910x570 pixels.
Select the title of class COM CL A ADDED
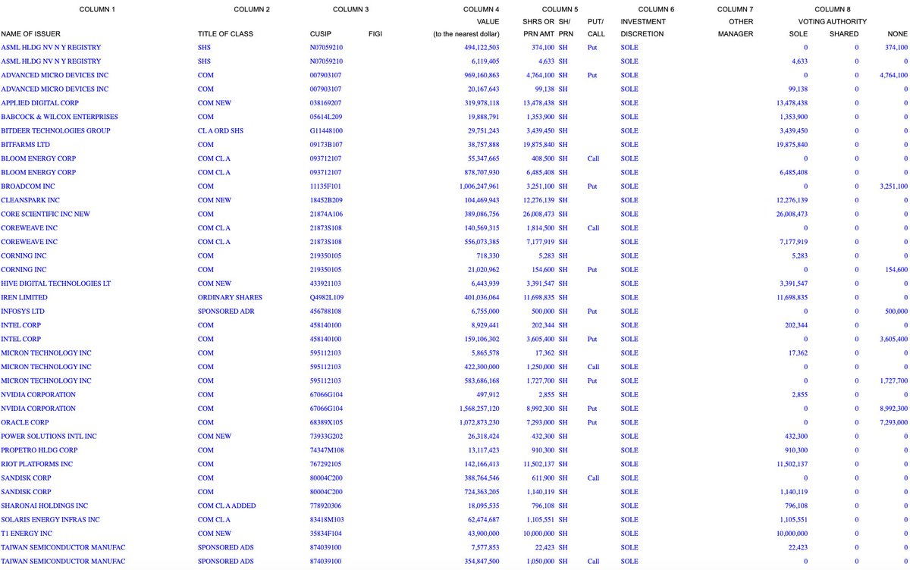227,506
